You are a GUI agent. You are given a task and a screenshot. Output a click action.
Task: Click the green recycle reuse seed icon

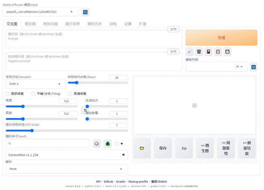(x=107, y=143)
